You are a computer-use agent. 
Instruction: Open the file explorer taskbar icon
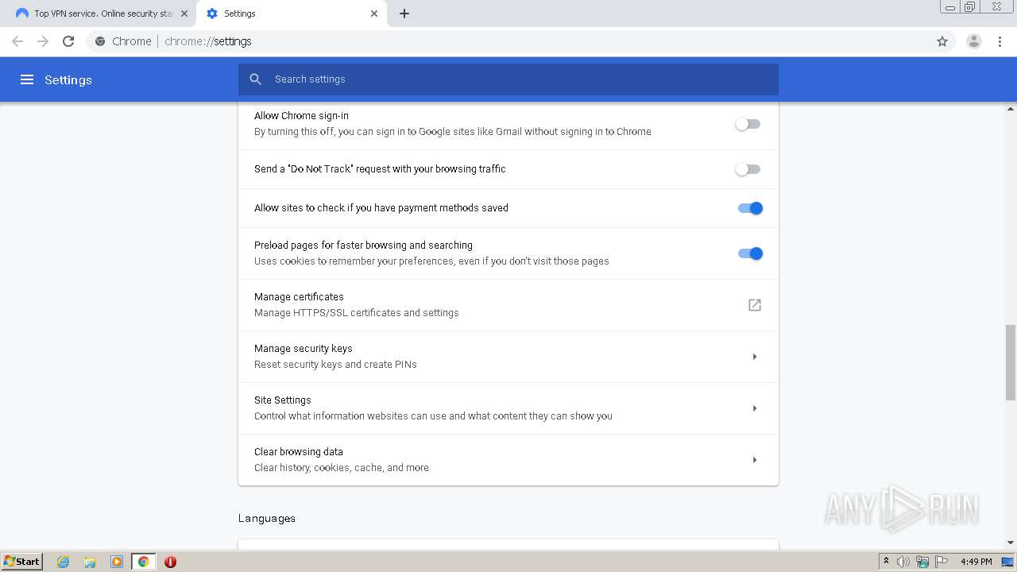tap(90, 562)
